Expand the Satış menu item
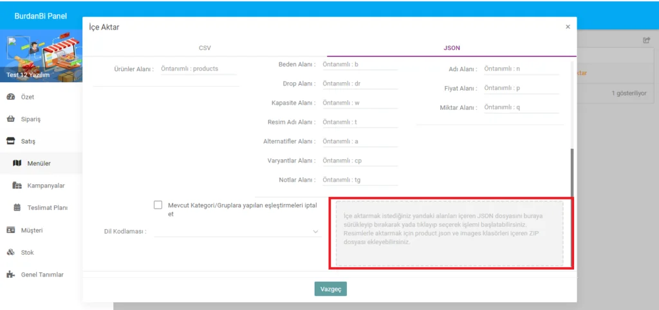The height and width of the screenshot is (310, 659). click(41, 141)
